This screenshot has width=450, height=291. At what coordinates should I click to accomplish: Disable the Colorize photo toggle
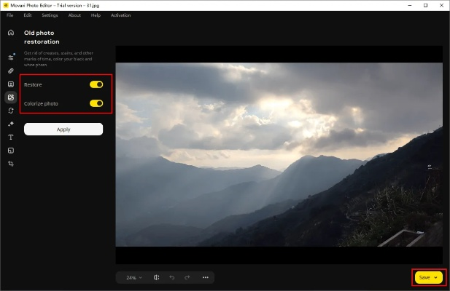click(x=96, y=103)
